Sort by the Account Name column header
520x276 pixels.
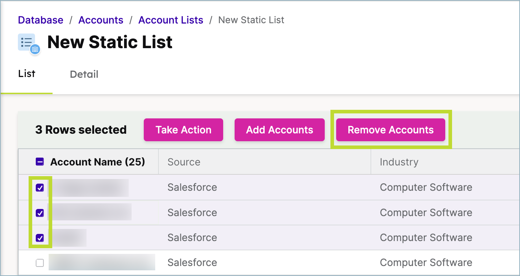pos(97,162)
